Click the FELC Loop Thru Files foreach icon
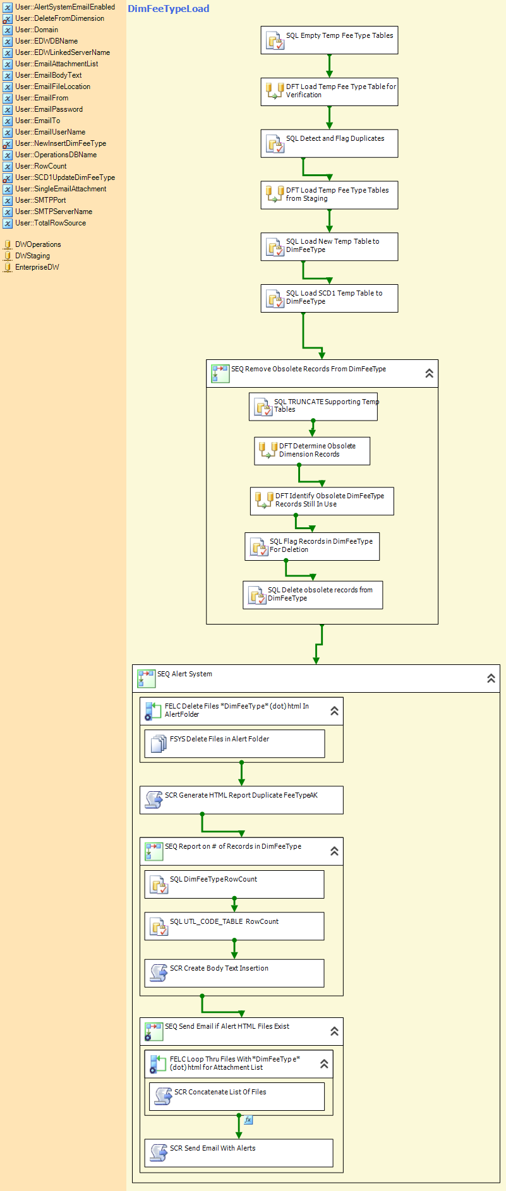Image resolution: width=506 pixels, height=1191 pixels. pyautogui.click(x=158, y=1064)
